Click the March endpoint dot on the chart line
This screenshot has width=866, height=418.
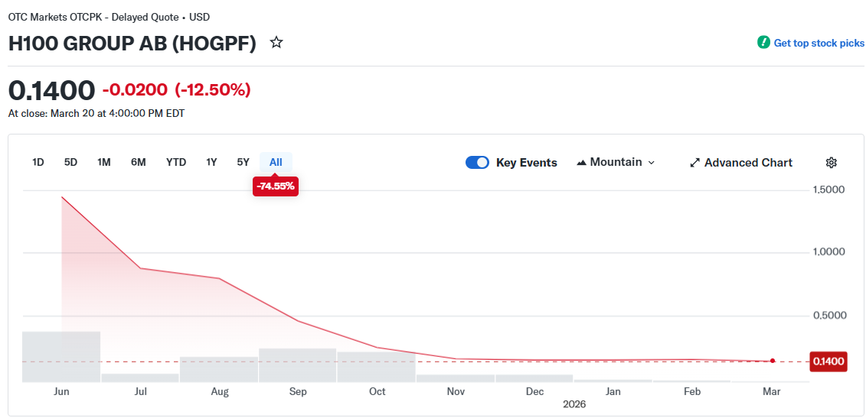pyautogui.click(x=773, y=361)
